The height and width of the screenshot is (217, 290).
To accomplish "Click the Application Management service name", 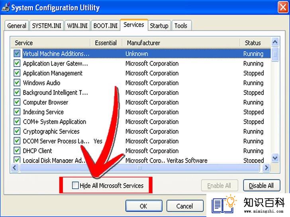I will pyautogui.click(x=53, y=73).
